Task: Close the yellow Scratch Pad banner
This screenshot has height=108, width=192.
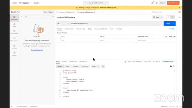Action: [x=179, y=7]
